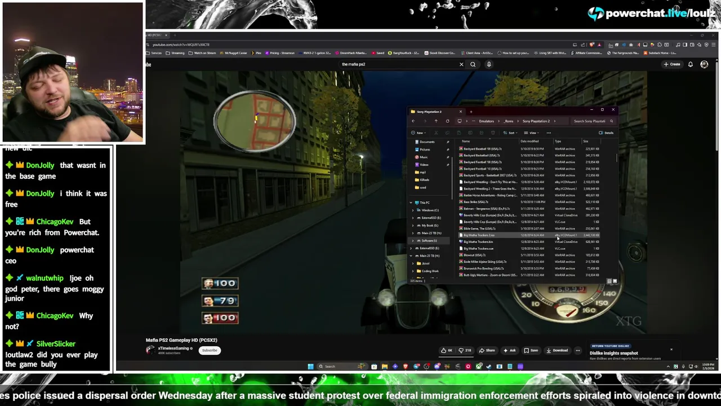
Task: Expand the My Book (G:) drive node
Action: (x=413, y=226)
